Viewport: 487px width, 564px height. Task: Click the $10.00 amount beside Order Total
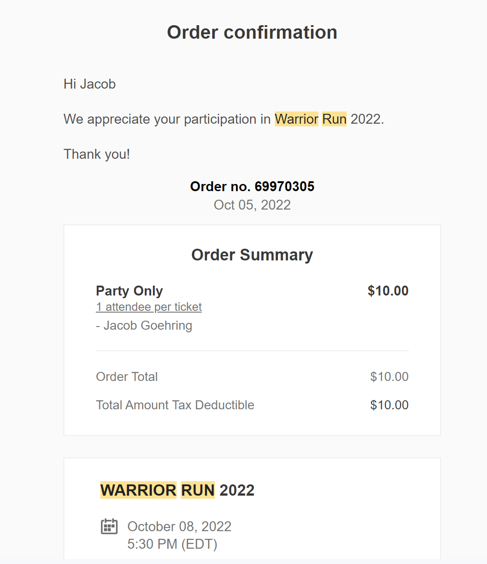click(389, 377)
